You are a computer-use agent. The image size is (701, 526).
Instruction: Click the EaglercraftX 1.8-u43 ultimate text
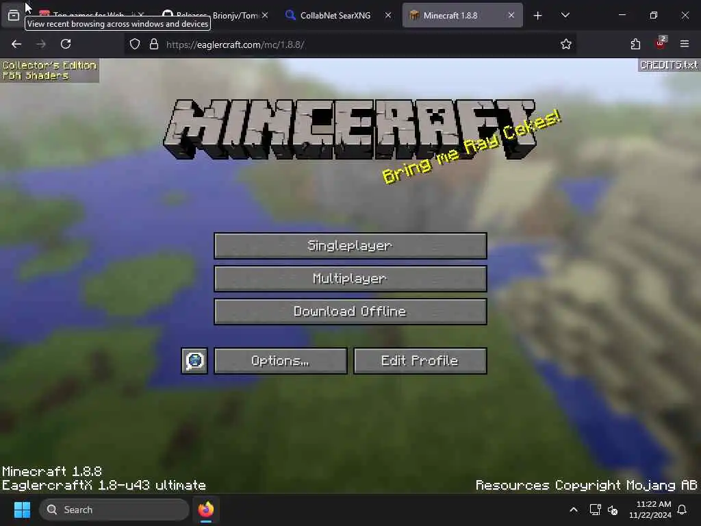point(104,486)
